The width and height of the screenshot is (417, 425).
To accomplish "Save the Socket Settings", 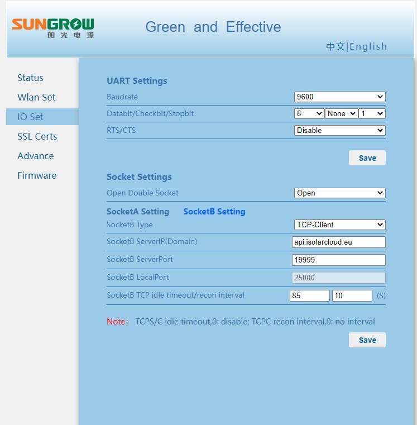I will (x=367, y=340).
